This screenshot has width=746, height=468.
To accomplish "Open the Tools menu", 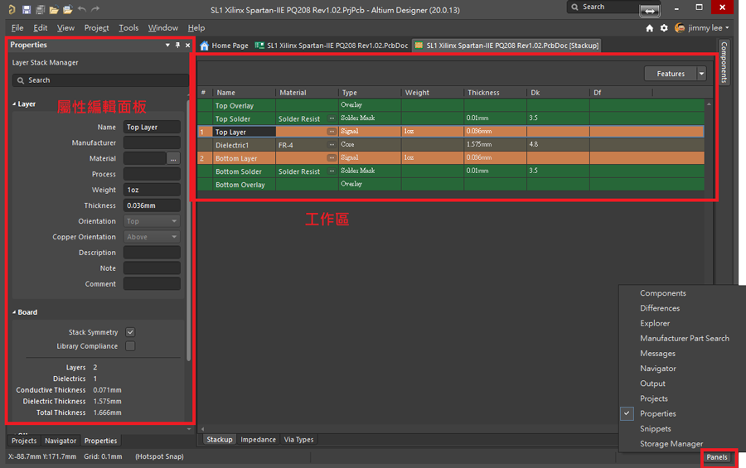I will (128, 28).
